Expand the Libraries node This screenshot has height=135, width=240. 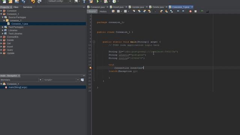click(x=3, y=30)
